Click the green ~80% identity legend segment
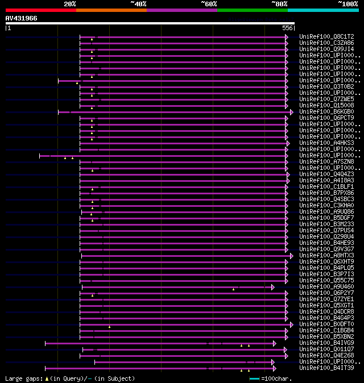The height and width of the screenshot is (383, 364). [253, 10]
